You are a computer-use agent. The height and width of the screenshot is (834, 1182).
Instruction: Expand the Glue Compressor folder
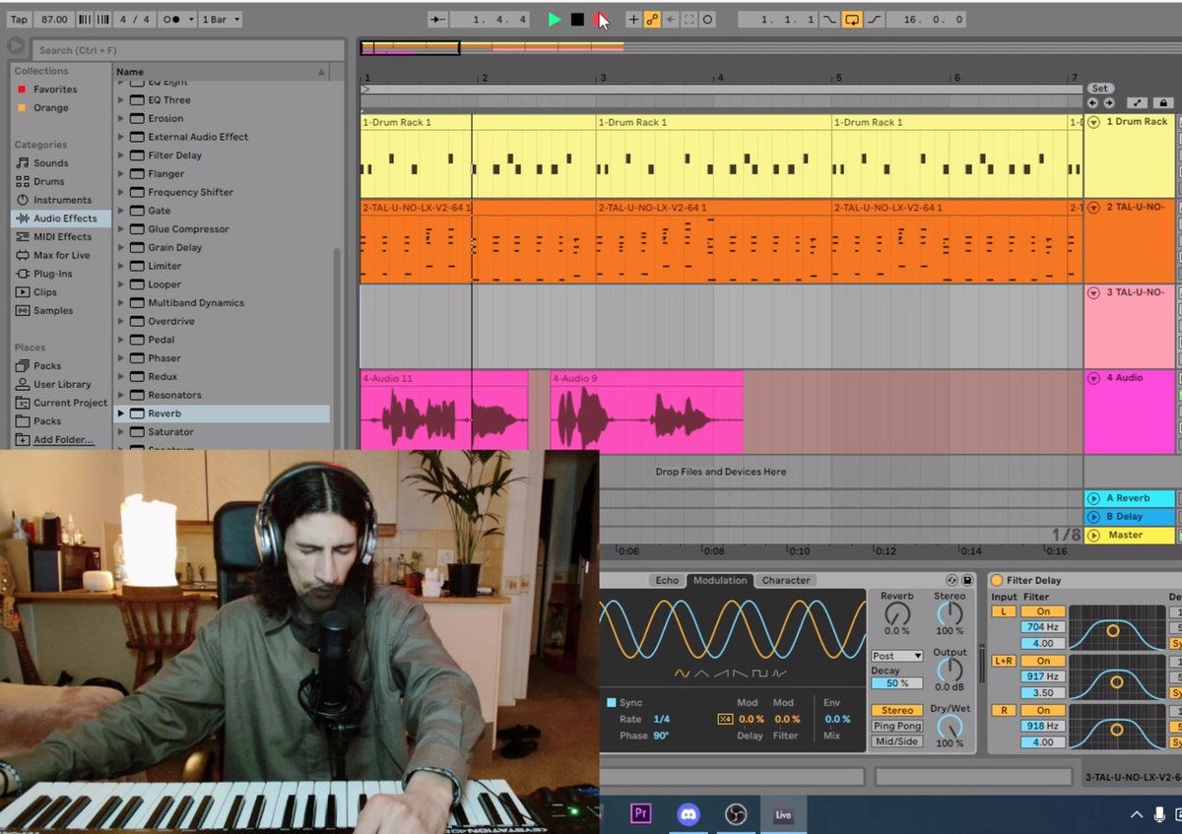click(122, 229)
